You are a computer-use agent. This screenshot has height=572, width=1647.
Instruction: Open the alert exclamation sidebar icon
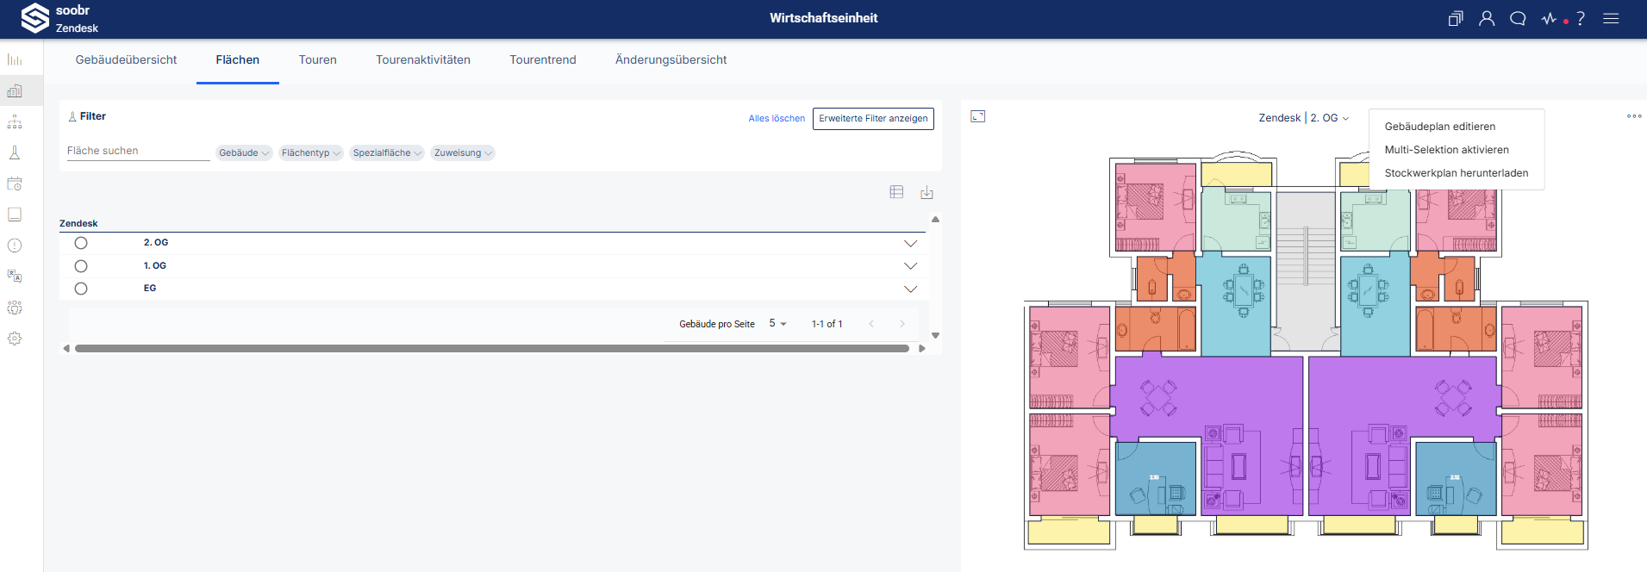click(x=15, y=246)
